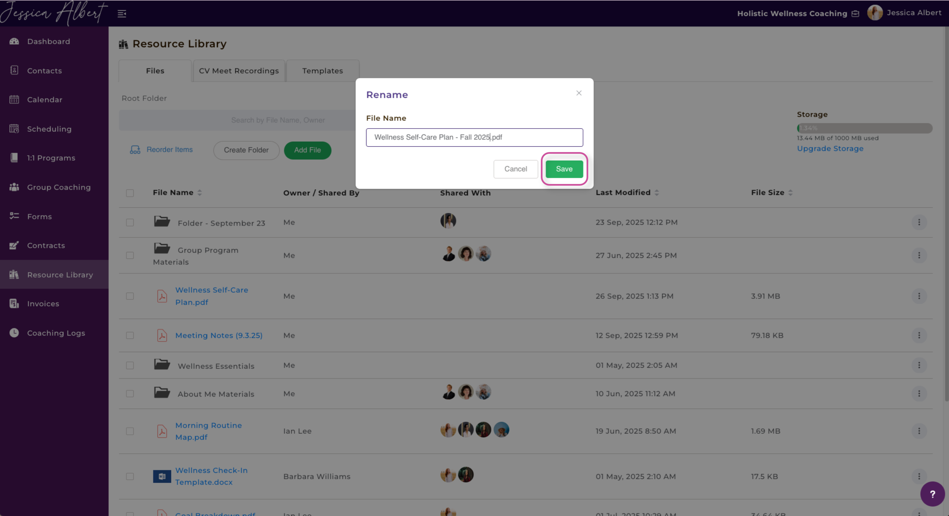Click the Upgrade Storage link
This screenshot has height=516, width=949.
coord(830,149)
